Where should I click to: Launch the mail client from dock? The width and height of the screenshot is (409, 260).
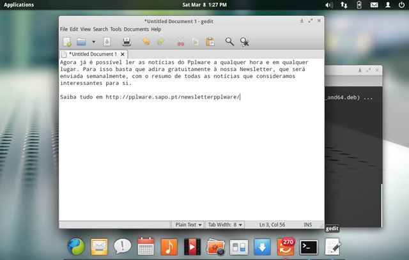pos(99,247)
